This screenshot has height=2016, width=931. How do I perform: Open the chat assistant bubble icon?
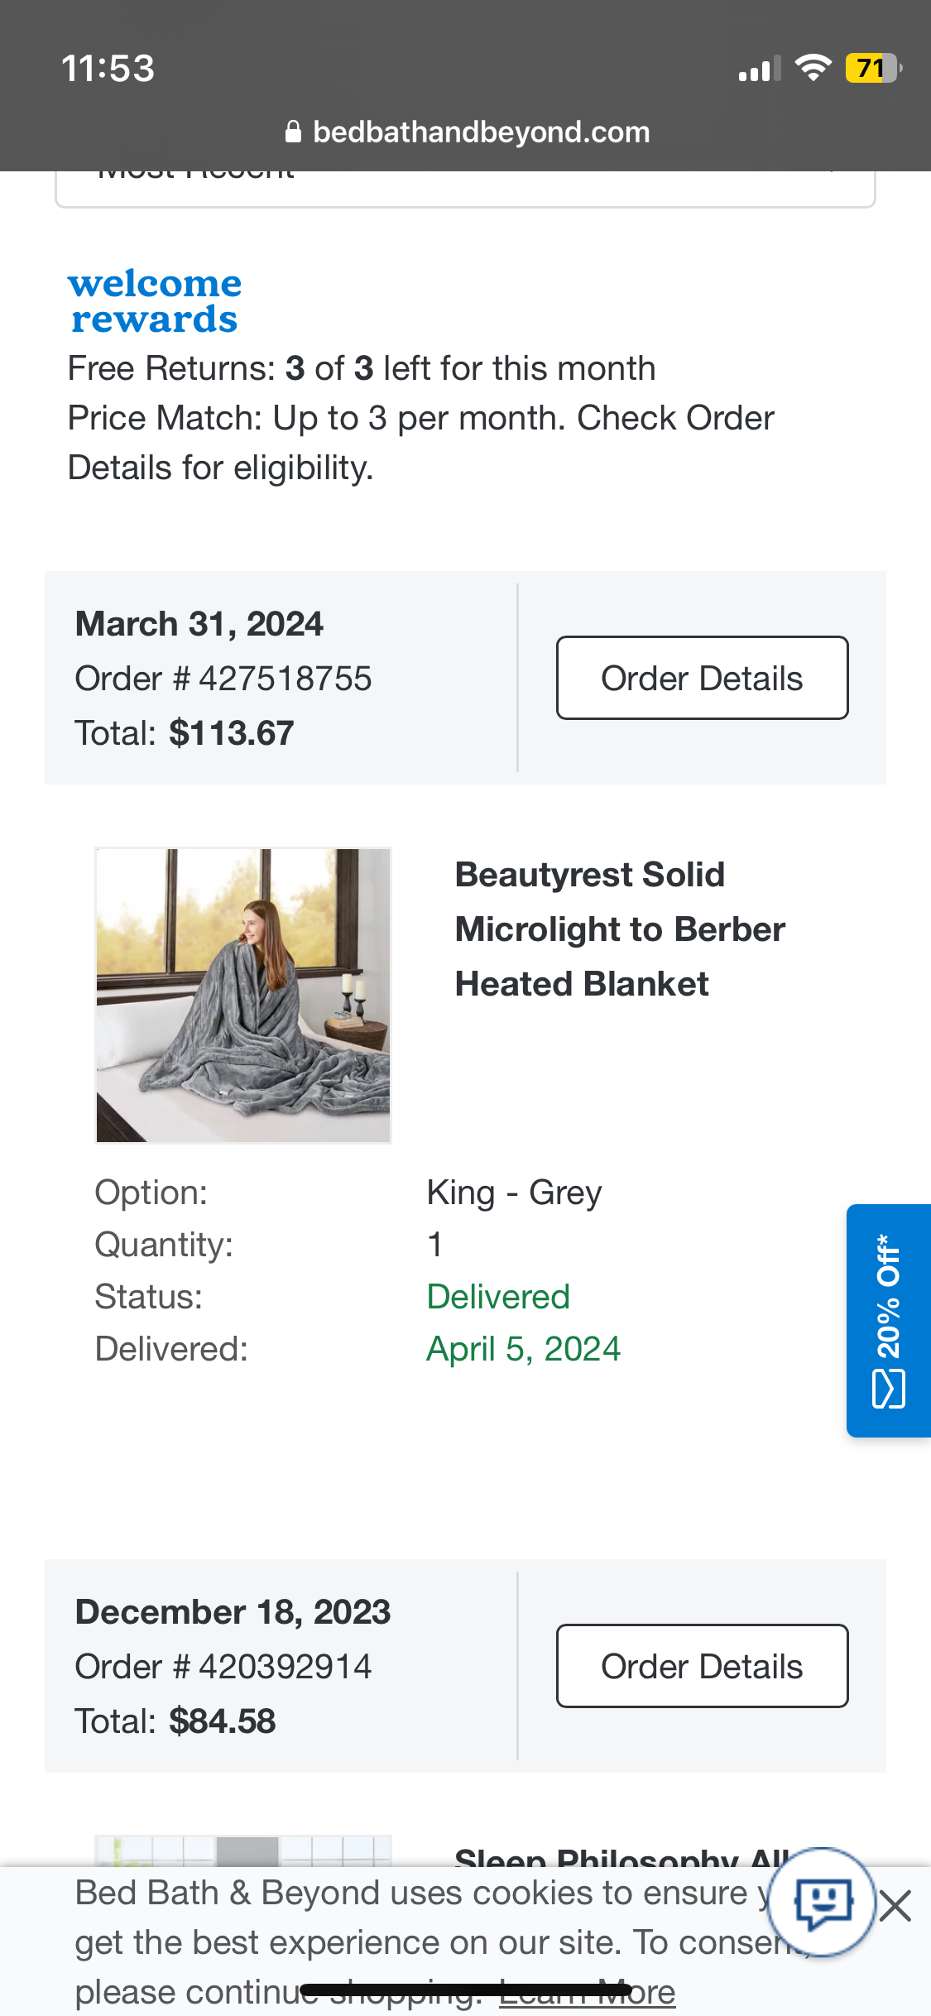[x=822, y=1902]
